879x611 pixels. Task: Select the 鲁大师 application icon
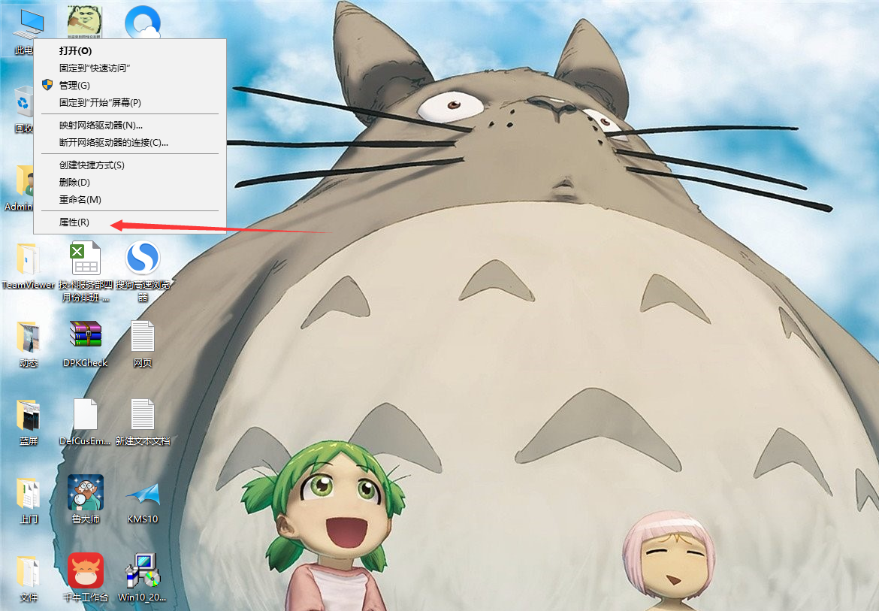click(85, 493)
